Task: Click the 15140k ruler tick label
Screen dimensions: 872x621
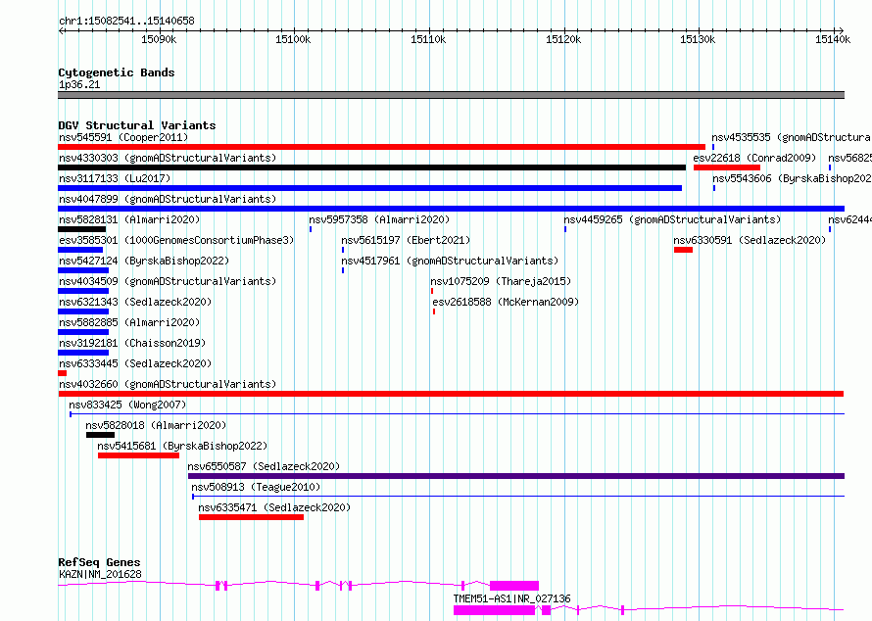Action: click(x=833, y=39)
